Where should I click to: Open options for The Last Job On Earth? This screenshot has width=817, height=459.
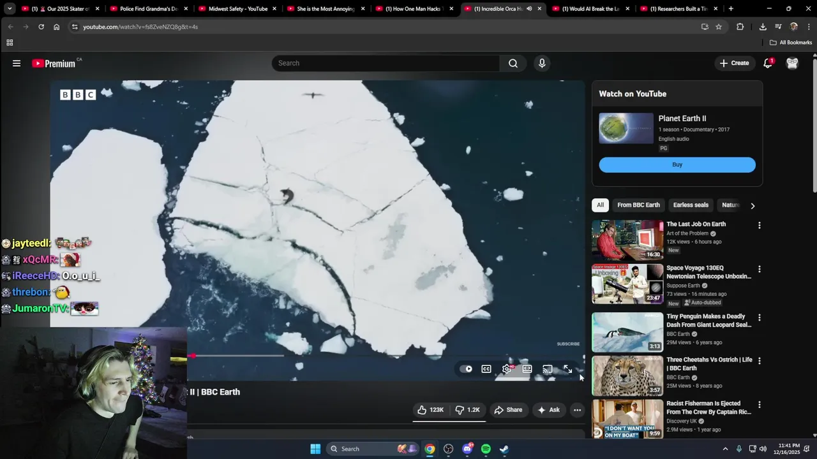(759, 225)
